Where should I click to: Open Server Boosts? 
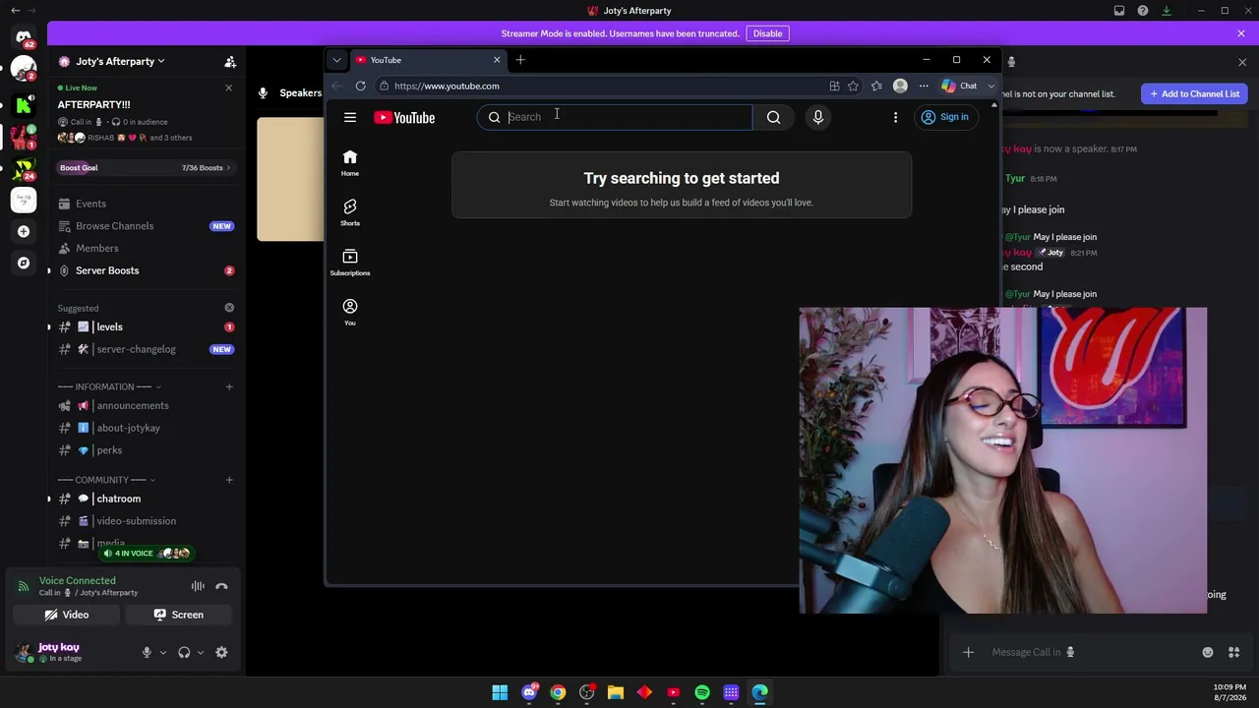(x=146, y=270)
